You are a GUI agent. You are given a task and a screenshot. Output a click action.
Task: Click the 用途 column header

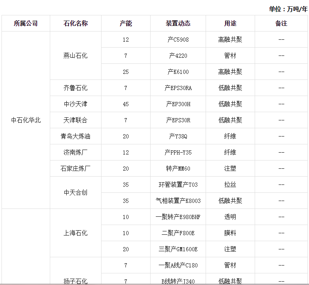pos(230,23)
